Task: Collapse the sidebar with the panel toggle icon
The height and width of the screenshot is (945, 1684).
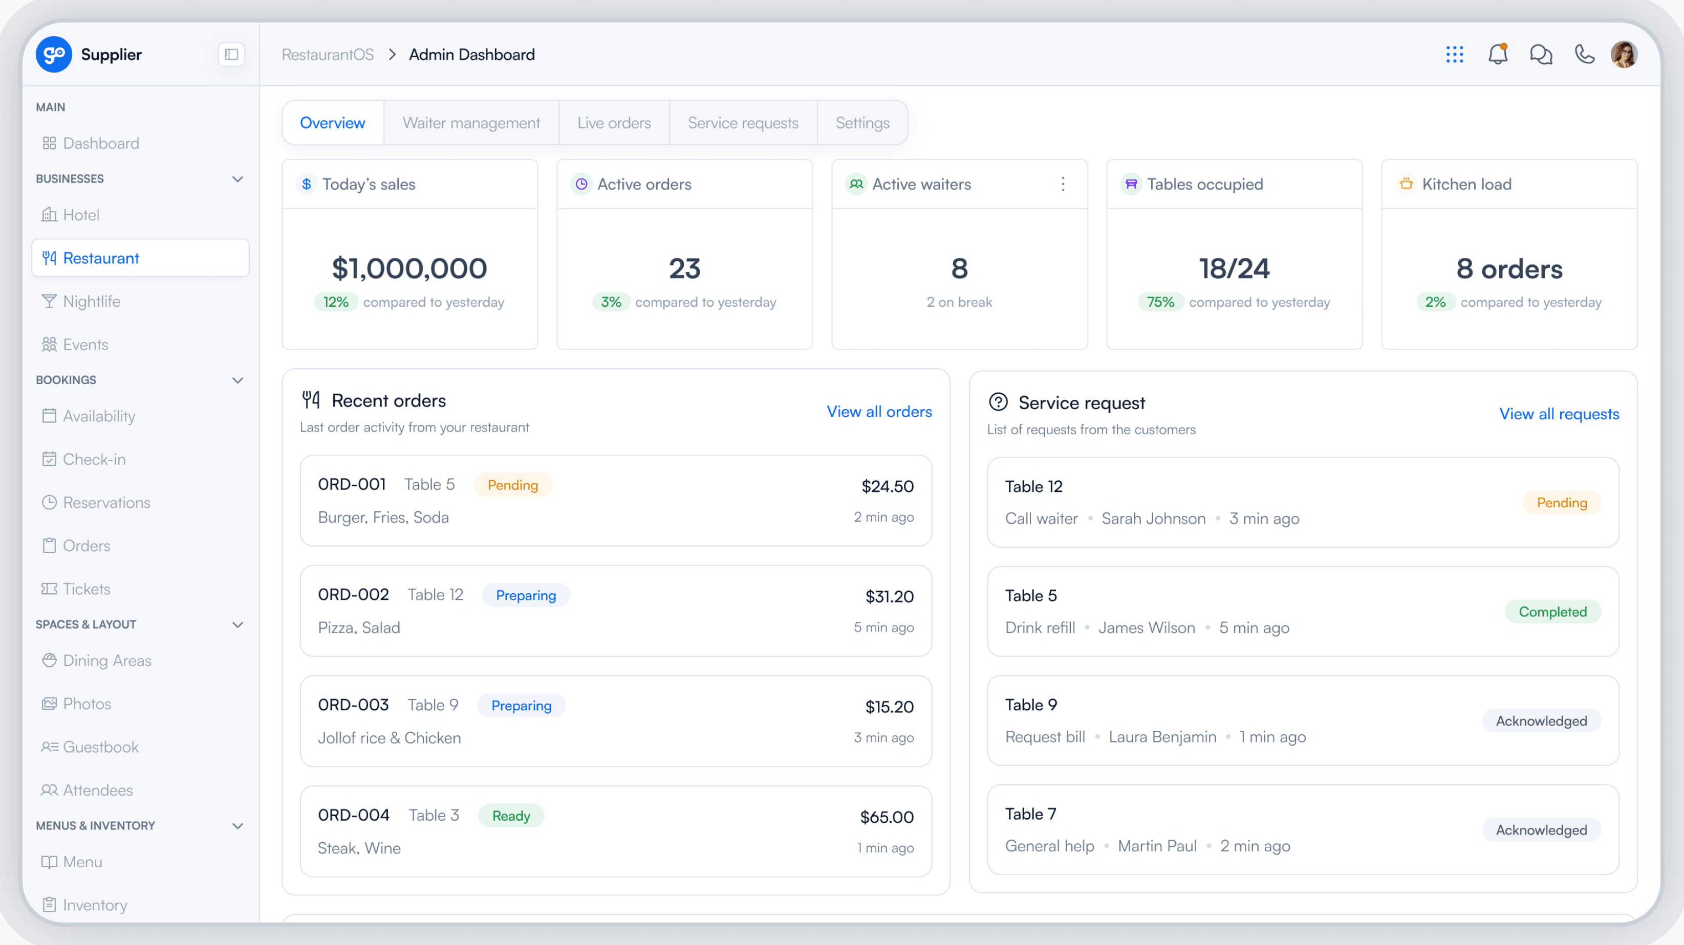Action: click(231, 54)
